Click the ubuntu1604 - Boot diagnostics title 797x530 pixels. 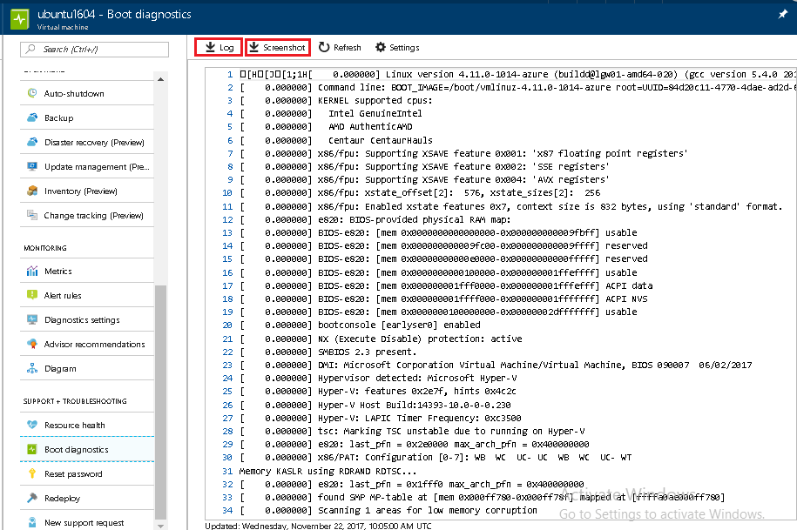click(x=114, y=14)
